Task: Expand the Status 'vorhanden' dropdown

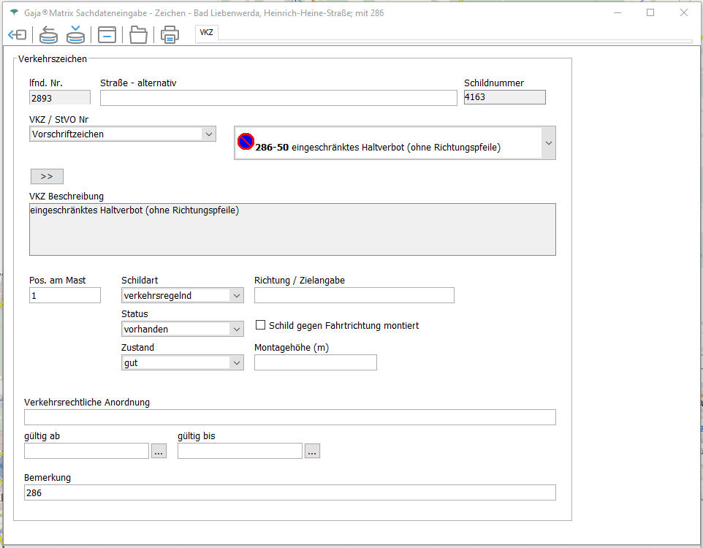Action: (236, 330)
